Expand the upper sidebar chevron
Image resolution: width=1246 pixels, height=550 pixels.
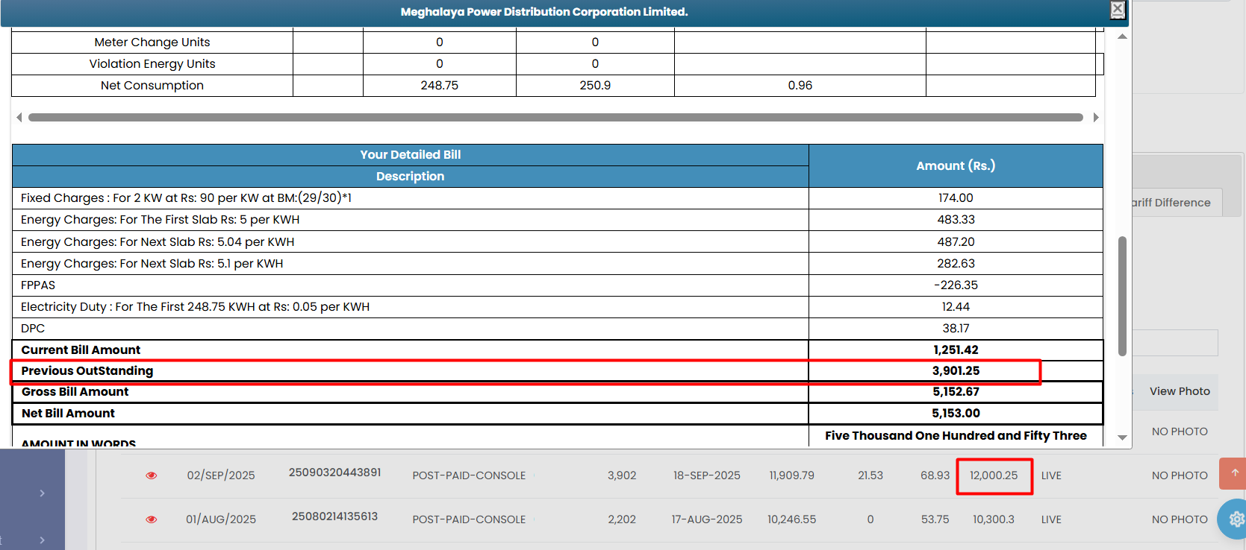coord(42,493)
